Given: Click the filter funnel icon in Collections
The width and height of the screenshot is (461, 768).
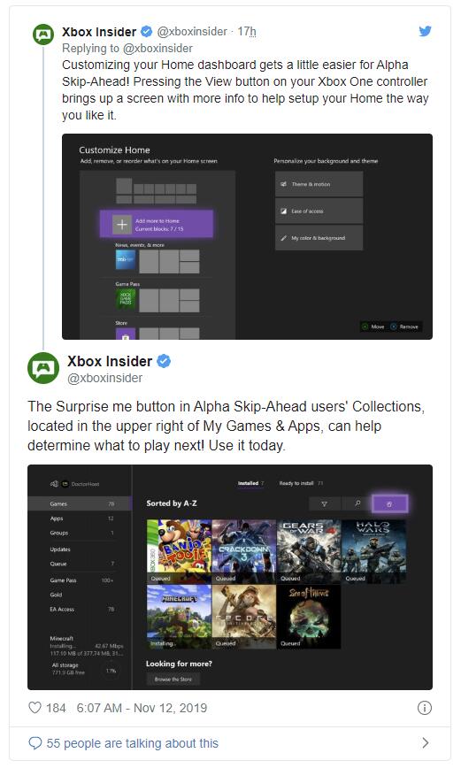Looking at the screenshot, I should tap(324, 503).
